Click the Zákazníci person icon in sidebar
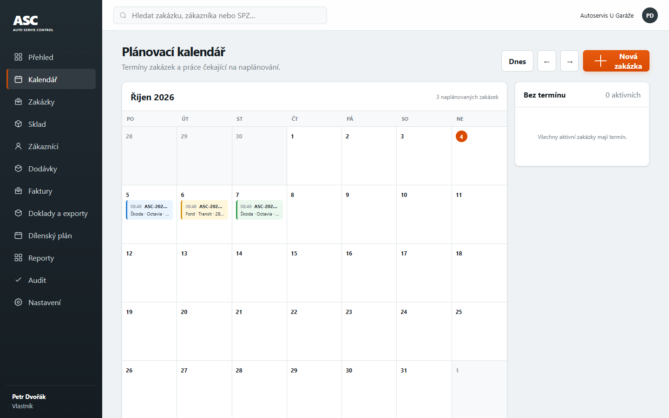The height and width of the screenshot is (418, 669). pos(18,146)
